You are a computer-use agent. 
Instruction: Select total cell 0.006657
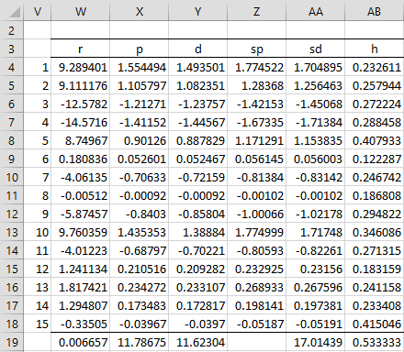coord(81,342)
